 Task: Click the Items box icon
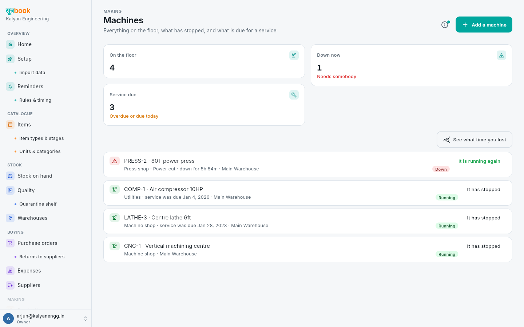[10, 125]
